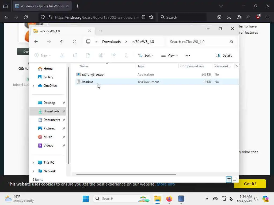The image size is (274, 205).
Task: Expand the This PC tree node
Action: click(33, 163)
